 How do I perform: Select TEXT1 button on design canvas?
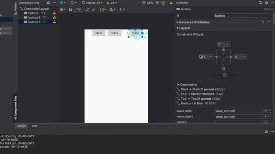(x=99, y=33)
